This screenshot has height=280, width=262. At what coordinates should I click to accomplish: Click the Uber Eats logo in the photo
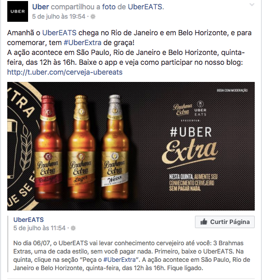click(200, 108)
